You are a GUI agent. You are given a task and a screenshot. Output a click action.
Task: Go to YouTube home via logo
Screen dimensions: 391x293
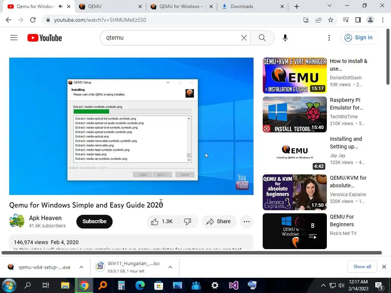coord(45,38)
